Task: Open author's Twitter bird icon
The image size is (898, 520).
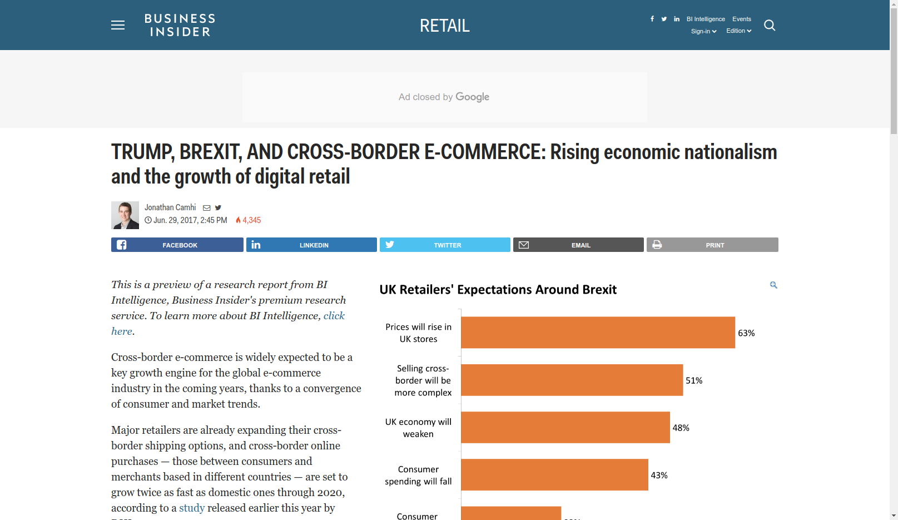Action: (x=218, y=208)
